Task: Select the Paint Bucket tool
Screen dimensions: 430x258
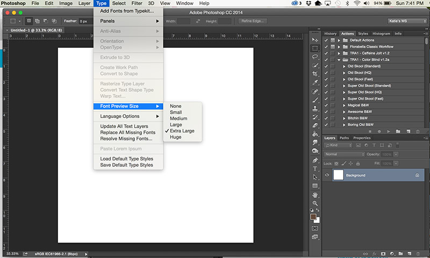Action: [315, 134]
